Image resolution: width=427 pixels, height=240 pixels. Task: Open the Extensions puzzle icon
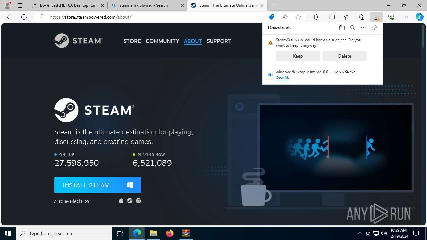pyautogui.click(x=316, y=17)
